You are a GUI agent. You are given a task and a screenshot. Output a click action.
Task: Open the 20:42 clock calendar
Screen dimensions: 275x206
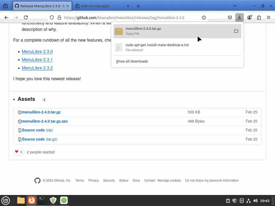pyautogui.click(x=265, y=201)
